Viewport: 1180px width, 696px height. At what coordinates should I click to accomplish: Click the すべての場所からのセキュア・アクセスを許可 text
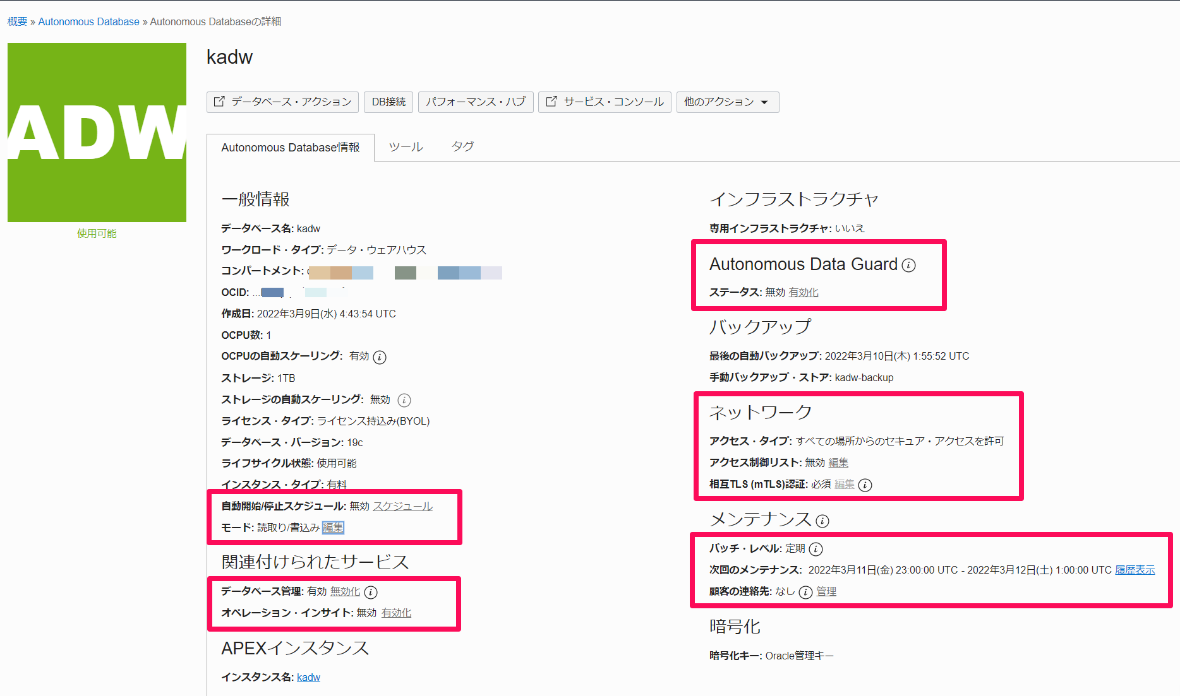pos(900,441)
